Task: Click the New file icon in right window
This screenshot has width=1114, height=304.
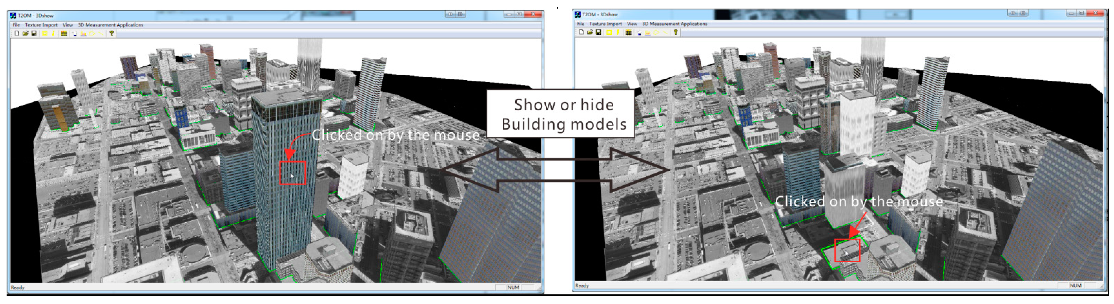Action: (582, 32)
